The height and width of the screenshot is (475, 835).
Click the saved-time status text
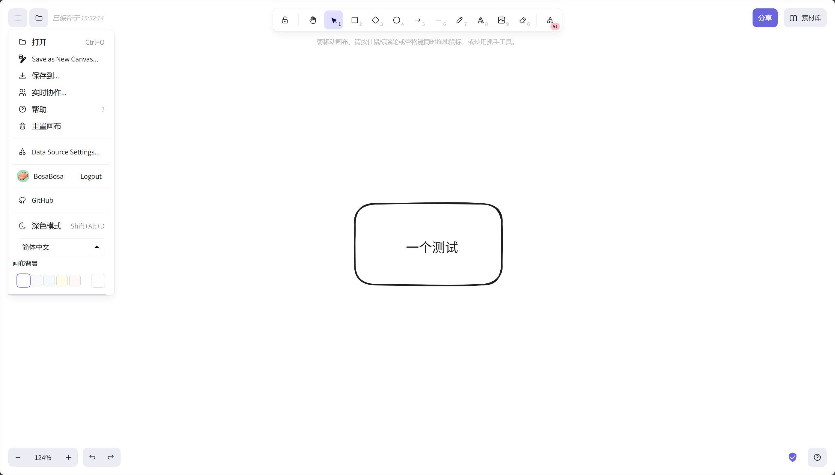pyautogui.click(x=78, y=18)
